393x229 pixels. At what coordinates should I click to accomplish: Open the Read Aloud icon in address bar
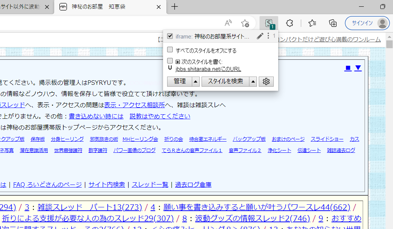[228, 23]
